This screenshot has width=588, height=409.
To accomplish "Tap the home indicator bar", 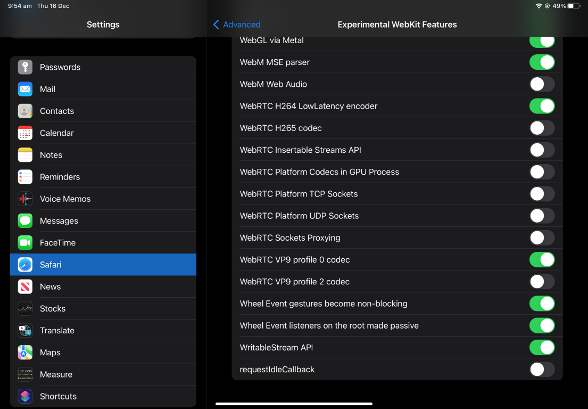I will (294, 404).
